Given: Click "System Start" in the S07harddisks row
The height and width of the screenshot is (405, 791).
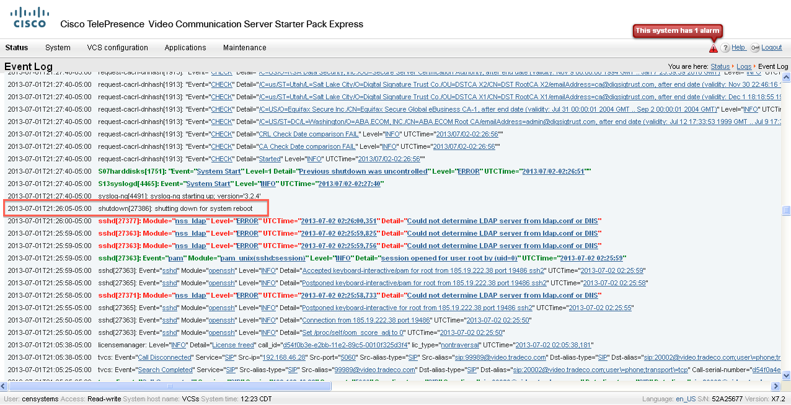Looking at the screenshot, I should (218, 171).
